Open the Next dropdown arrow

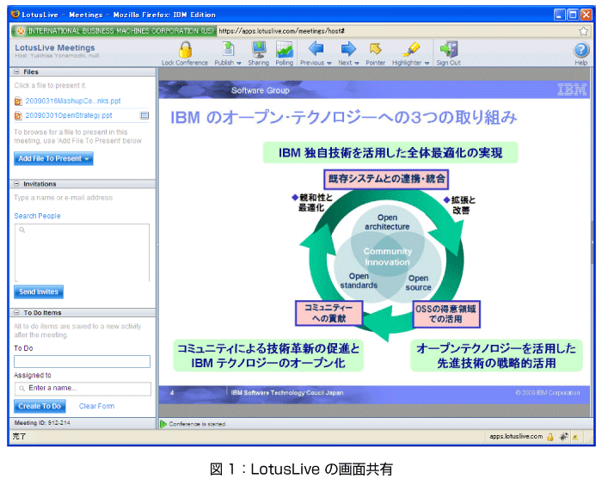click(357, 63)
